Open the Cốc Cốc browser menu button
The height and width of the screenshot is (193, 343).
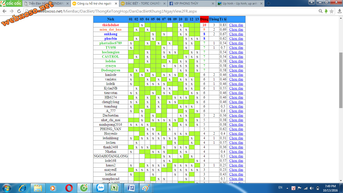click(11, 3)
